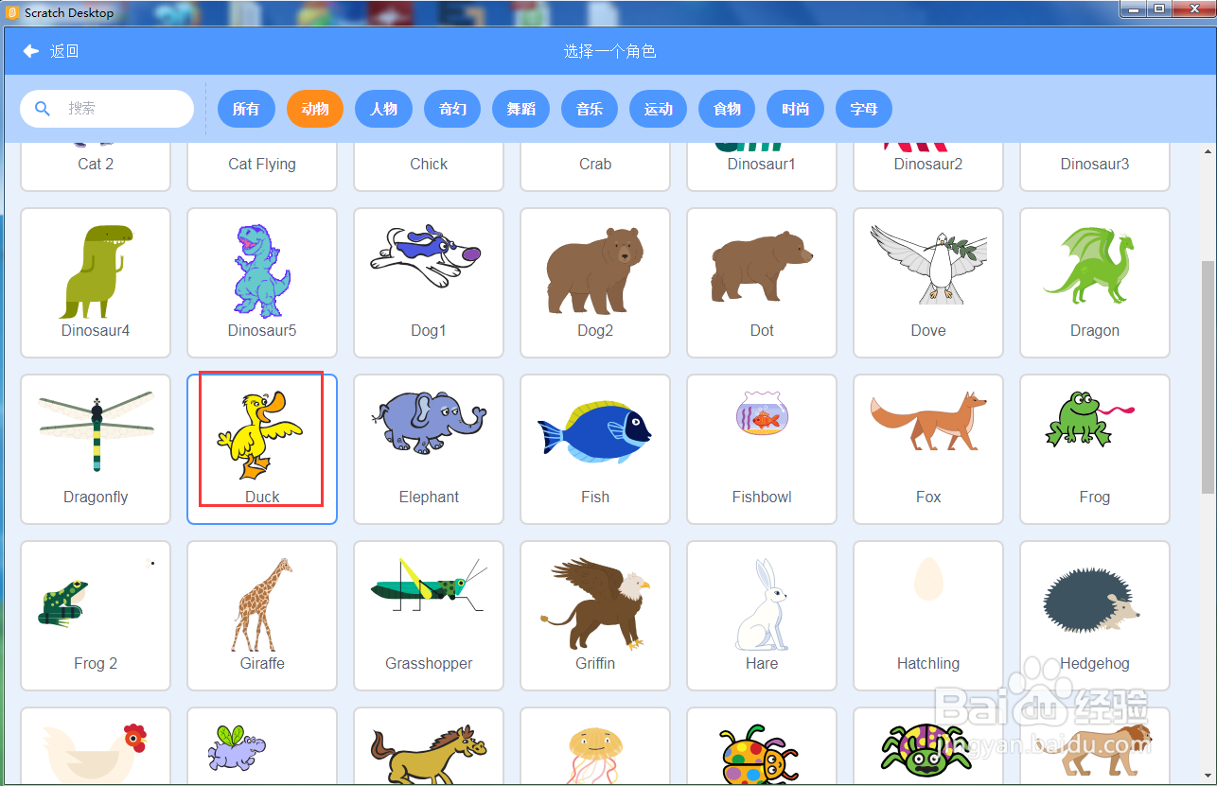Screen dimensions: 1217x786
Task: Click the Chick card label
Action: coord(429,164)
